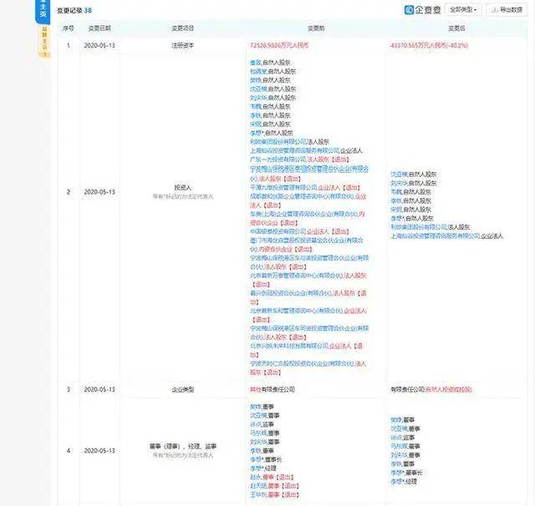Click the 变更后 column header
535x506 pixels.
456,28
